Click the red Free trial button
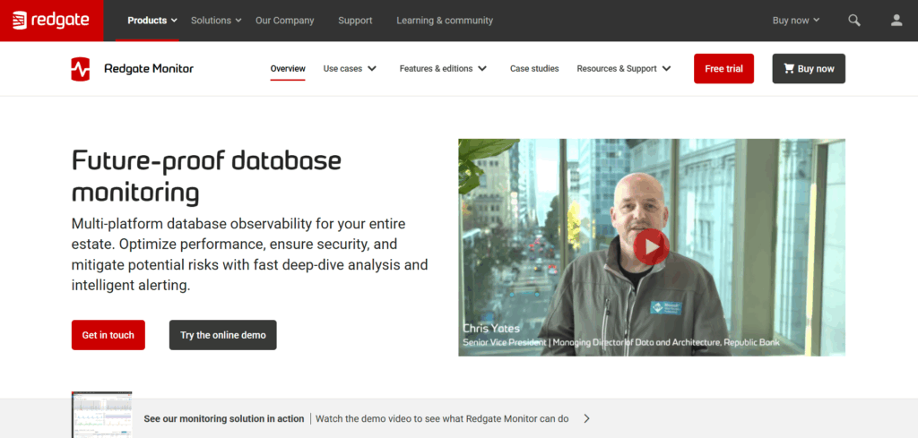 tap(723, 69)
